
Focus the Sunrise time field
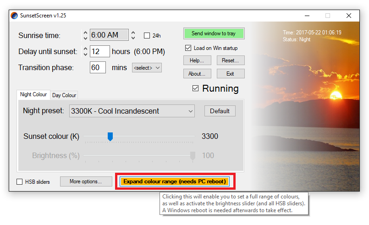pyautogui.click(x=109, y=35)
